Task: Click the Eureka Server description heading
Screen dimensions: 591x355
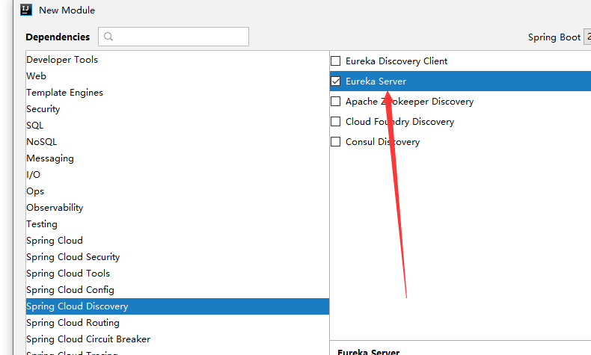Action: click(368, 352)
